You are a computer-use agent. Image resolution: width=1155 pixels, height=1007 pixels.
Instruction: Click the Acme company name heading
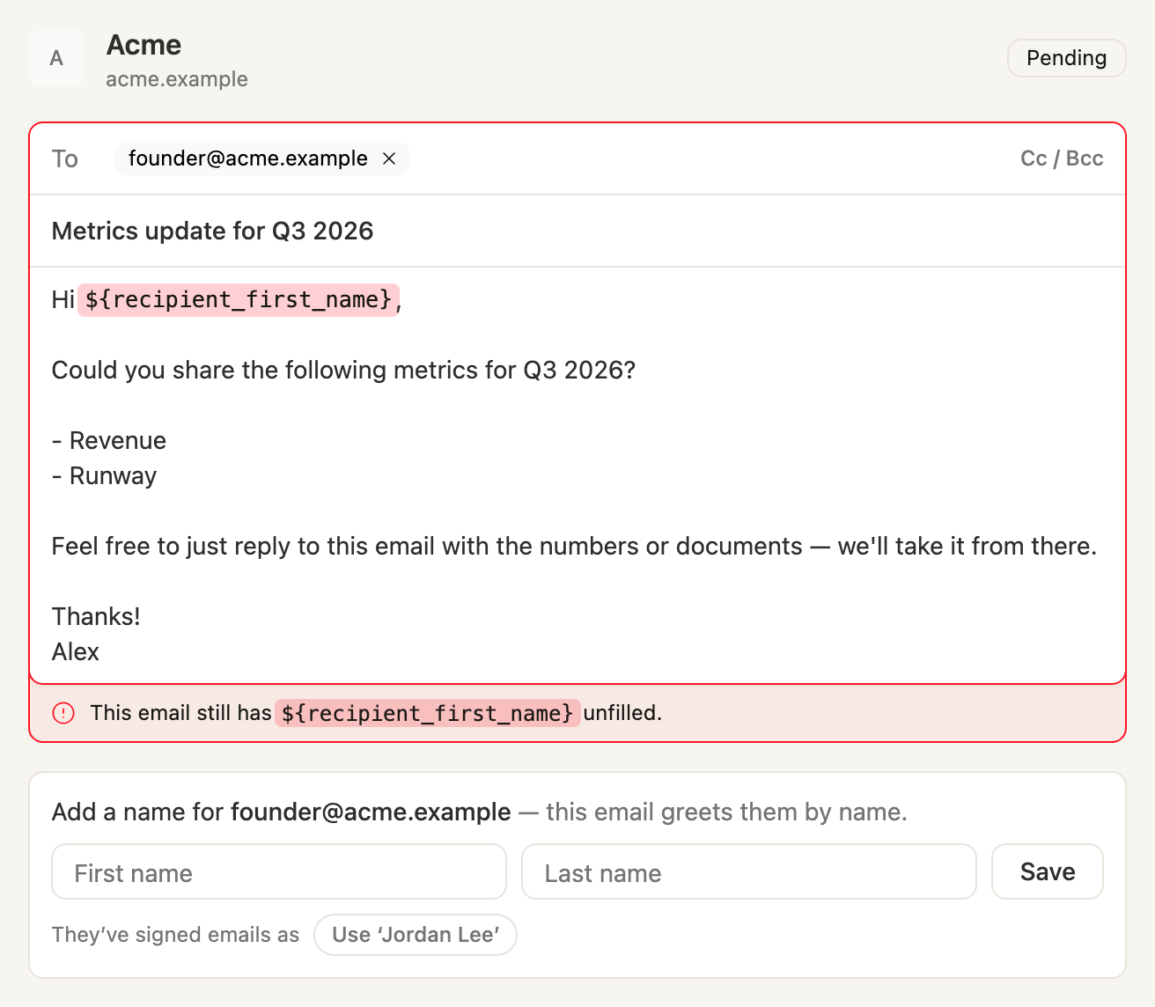[143, 45]
